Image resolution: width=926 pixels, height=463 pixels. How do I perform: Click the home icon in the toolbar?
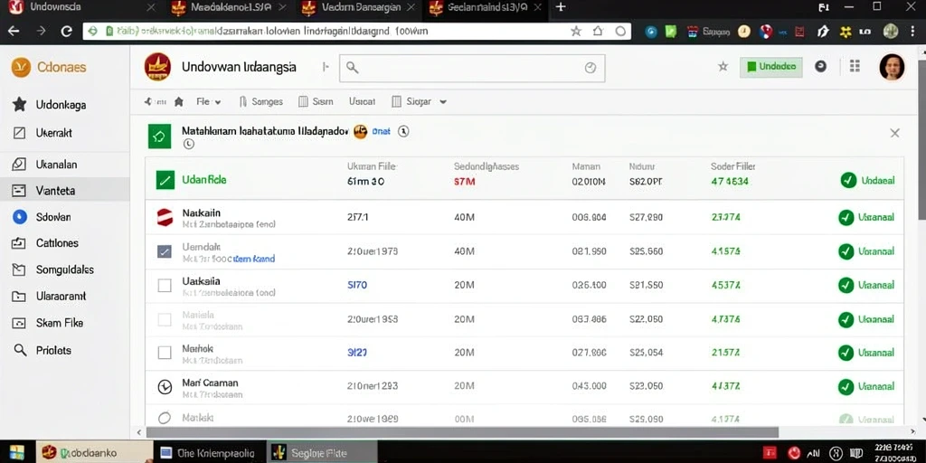click(179, 101)
